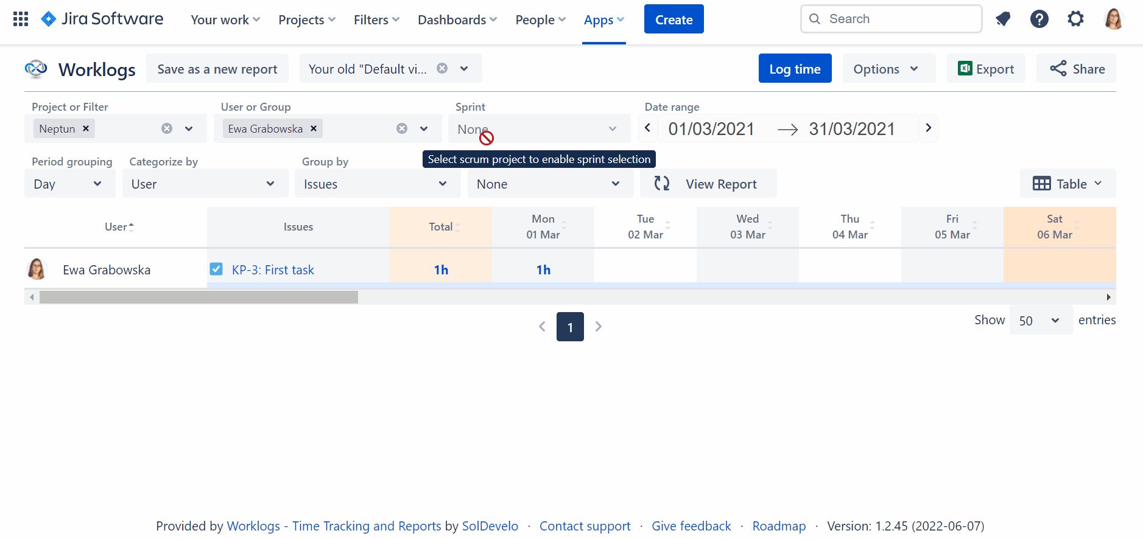1143x539 pixels.
Task: Clear all User or Group values
Action: click(x=402, y=128)
